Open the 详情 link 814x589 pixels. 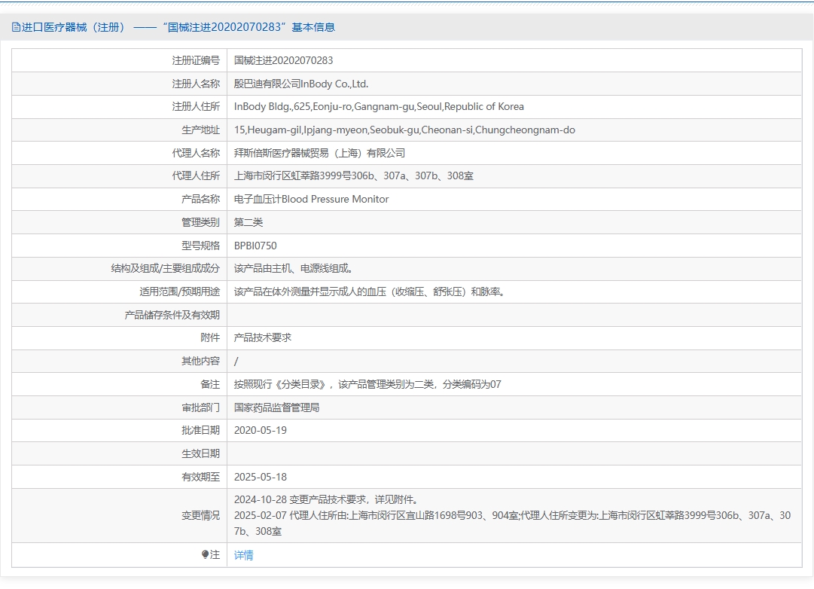(x=243, y=555)
